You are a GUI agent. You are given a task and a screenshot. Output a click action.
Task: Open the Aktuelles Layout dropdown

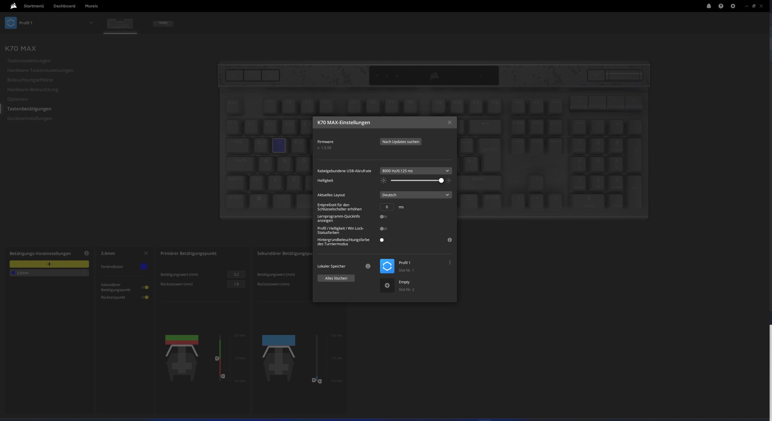[x=415, y=195]
